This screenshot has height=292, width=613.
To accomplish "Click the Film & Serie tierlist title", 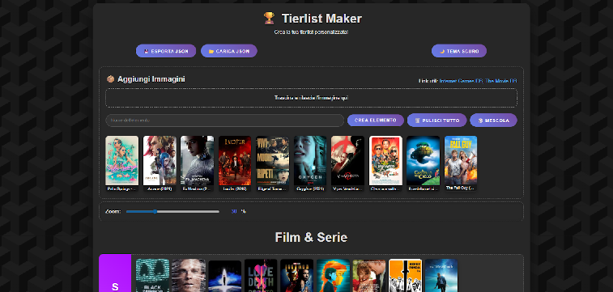I will pos(311,237).
